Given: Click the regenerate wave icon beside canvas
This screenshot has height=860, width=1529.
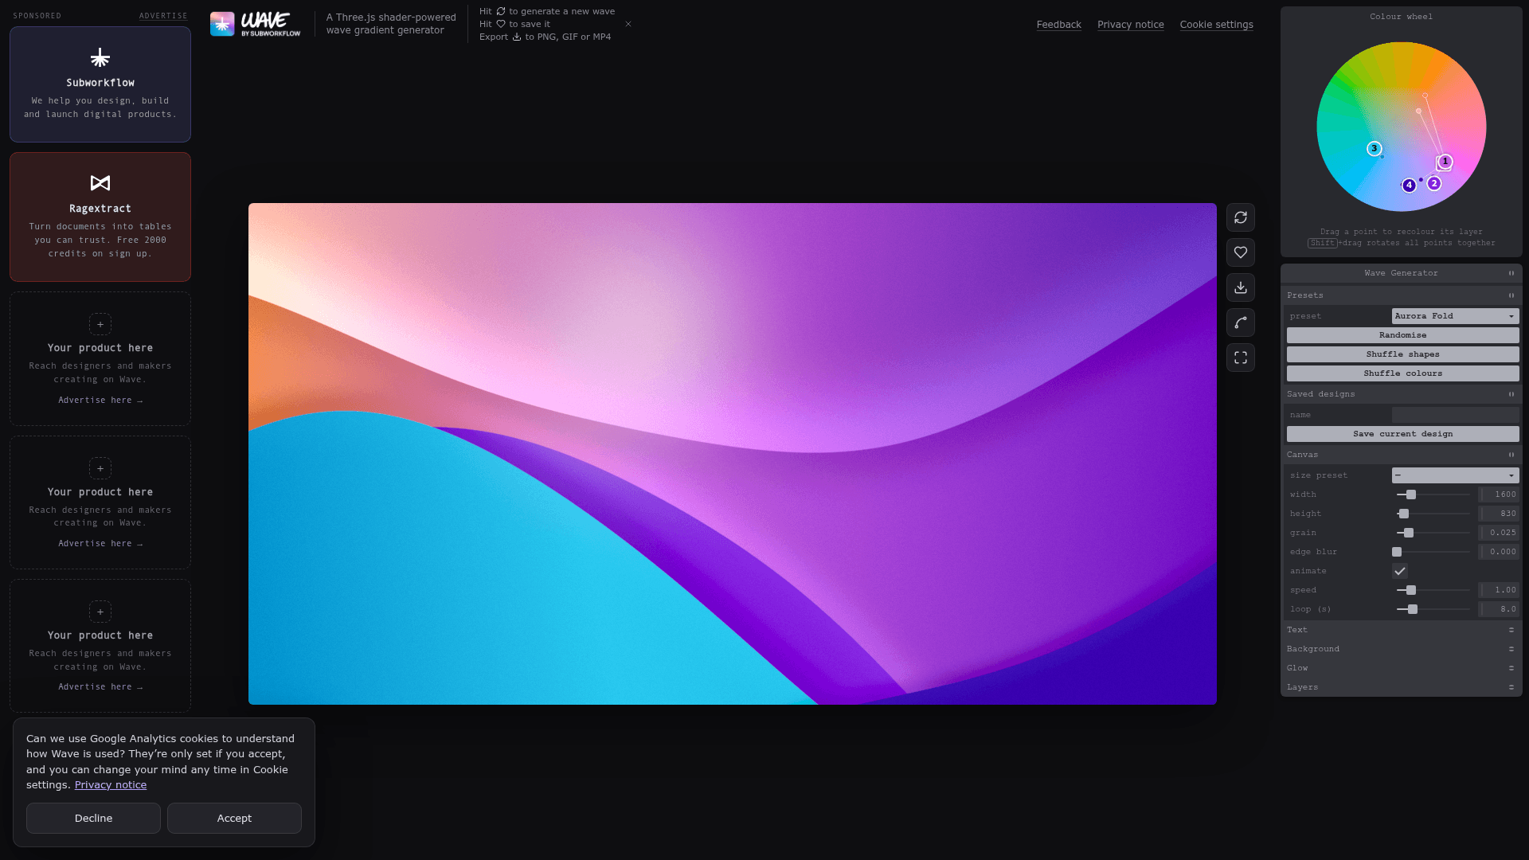Looking at the screenshot, I should coord(1241,217).
